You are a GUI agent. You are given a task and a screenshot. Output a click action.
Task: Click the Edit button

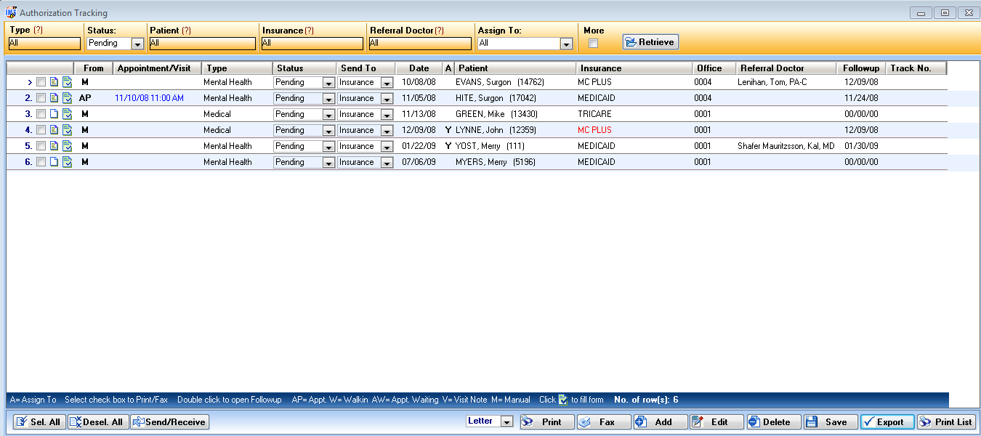717,421
